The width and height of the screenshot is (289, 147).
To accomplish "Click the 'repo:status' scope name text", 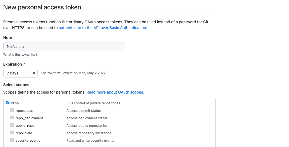I will 25,111.
